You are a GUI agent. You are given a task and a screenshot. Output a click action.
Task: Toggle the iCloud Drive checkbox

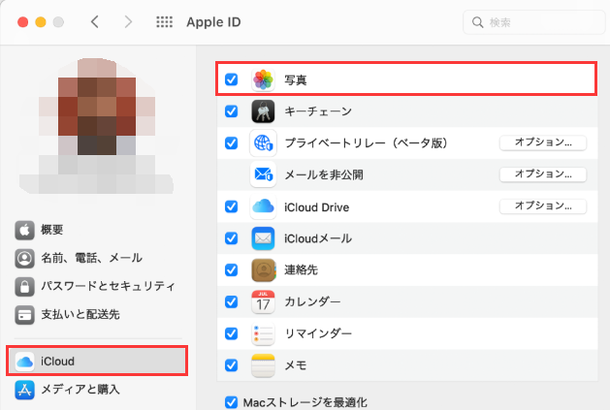(x=231, y=206)
